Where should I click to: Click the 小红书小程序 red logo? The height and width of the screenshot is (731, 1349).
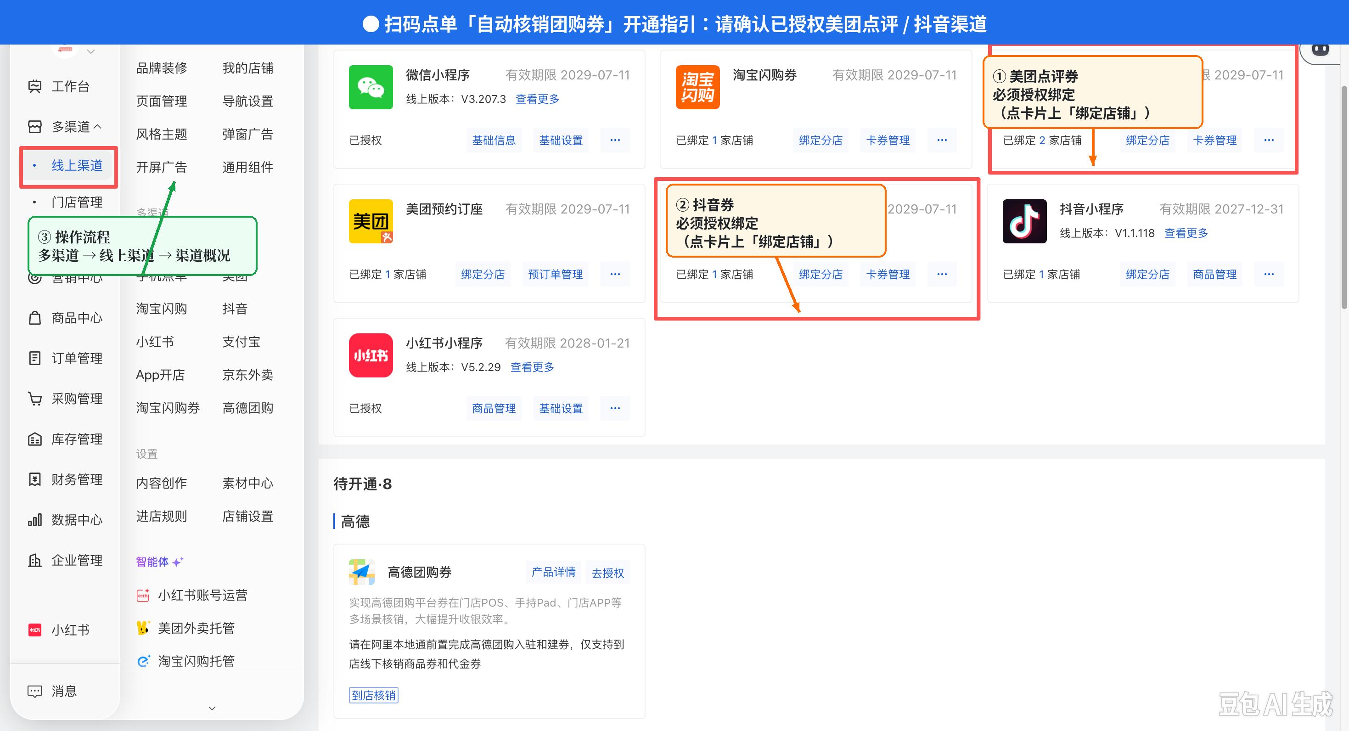pyautogui.click(x=371, y=355)
